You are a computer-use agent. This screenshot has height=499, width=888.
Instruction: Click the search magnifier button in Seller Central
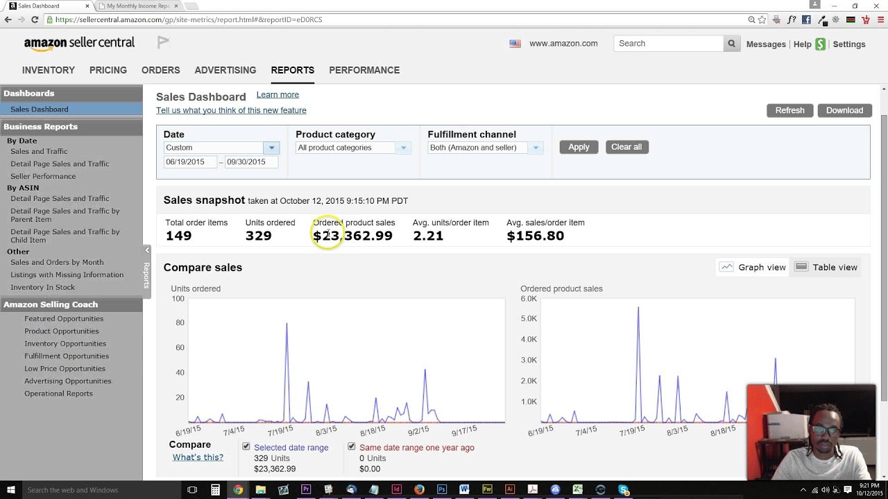coord(731,44)
